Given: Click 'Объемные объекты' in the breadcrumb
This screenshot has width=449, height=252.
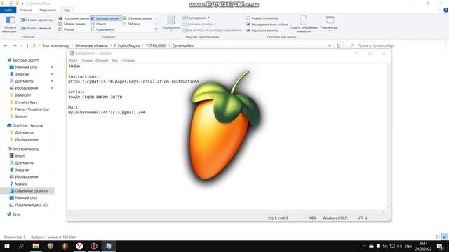Looking at the screenshot, I should (x=91, y=45).
